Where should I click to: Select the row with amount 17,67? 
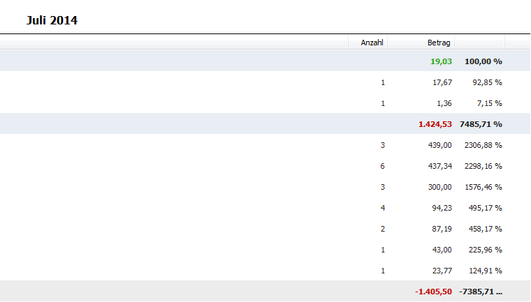[x=265, y=82]
